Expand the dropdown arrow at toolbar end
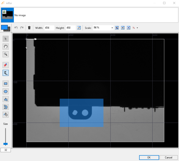The width and height of the screenshot is (179, 161). tap(137, 28)
